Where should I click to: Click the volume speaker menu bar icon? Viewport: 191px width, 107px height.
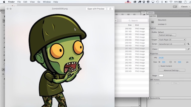pos(166,2)
